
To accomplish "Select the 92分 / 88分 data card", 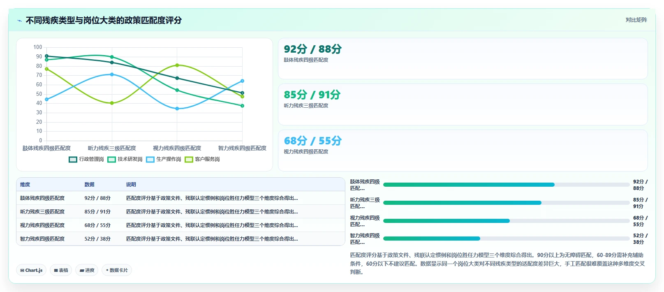I will pyautogui.click(x=463, y=58).
